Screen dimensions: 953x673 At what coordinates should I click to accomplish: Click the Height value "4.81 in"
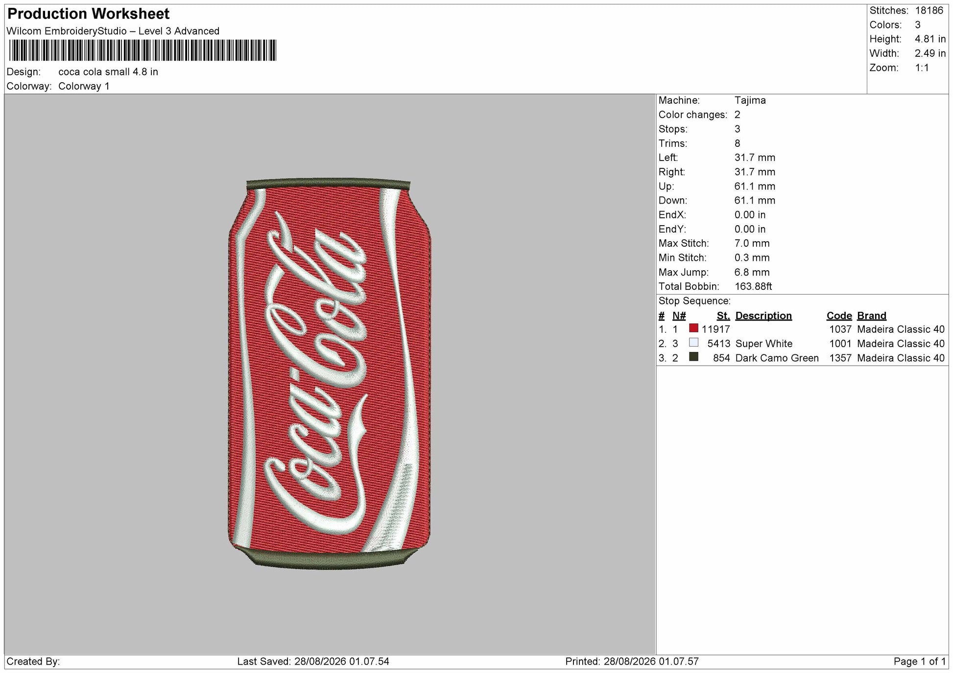[x=930, y=39]
